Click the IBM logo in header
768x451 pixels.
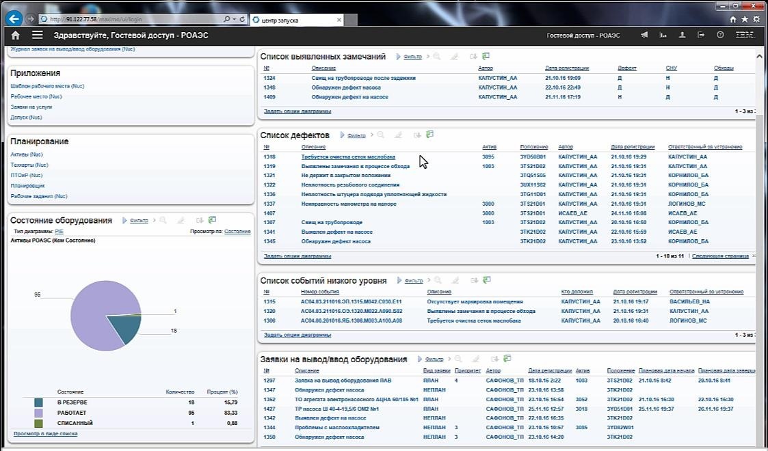pos(745,36)
